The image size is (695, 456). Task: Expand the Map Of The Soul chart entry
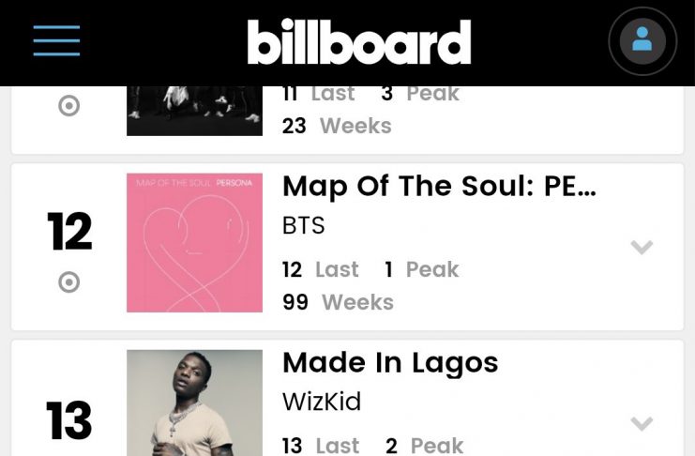click(x=642, y=248)
